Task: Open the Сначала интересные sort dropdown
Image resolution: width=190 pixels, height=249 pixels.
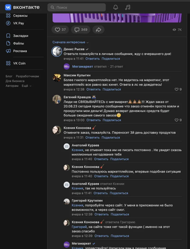Action: click(x=71, y=42)
